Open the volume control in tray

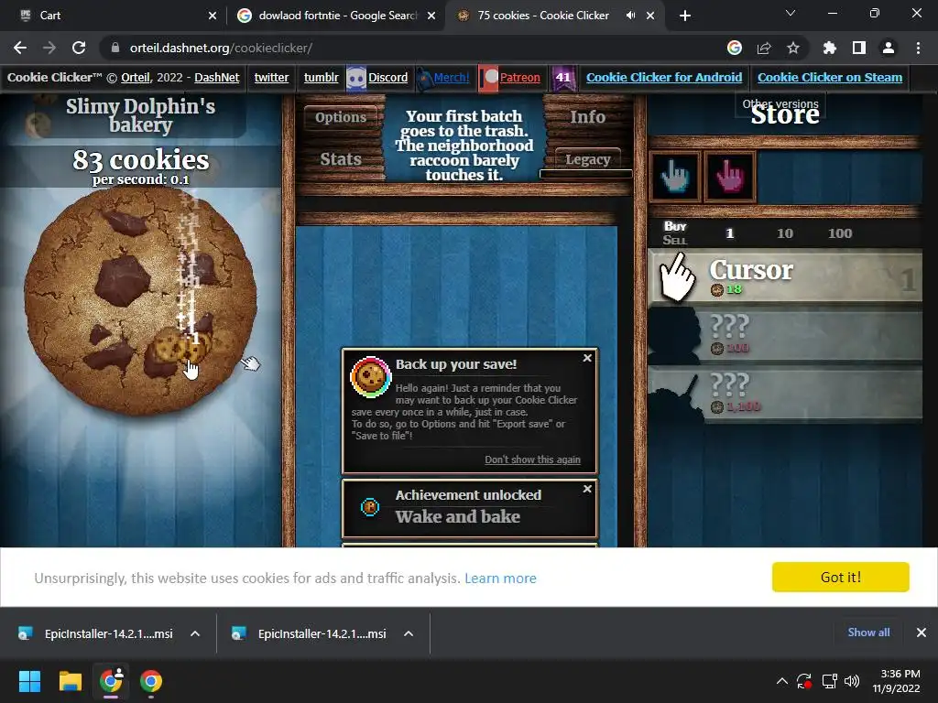(852, 681)
